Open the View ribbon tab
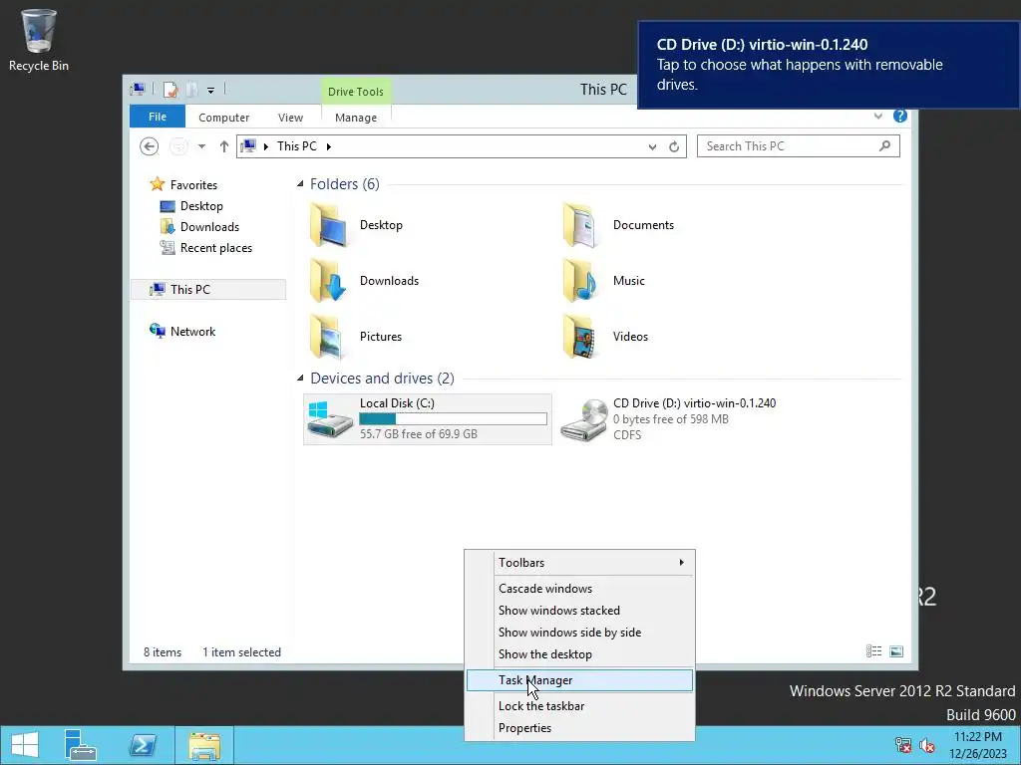Screen dimensions: 1021x765 tap(290, 118)
